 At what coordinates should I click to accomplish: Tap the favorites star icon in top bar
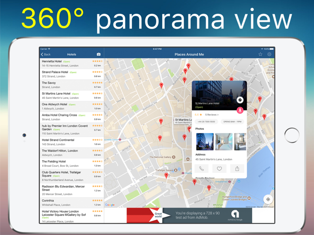coord(260,54)
